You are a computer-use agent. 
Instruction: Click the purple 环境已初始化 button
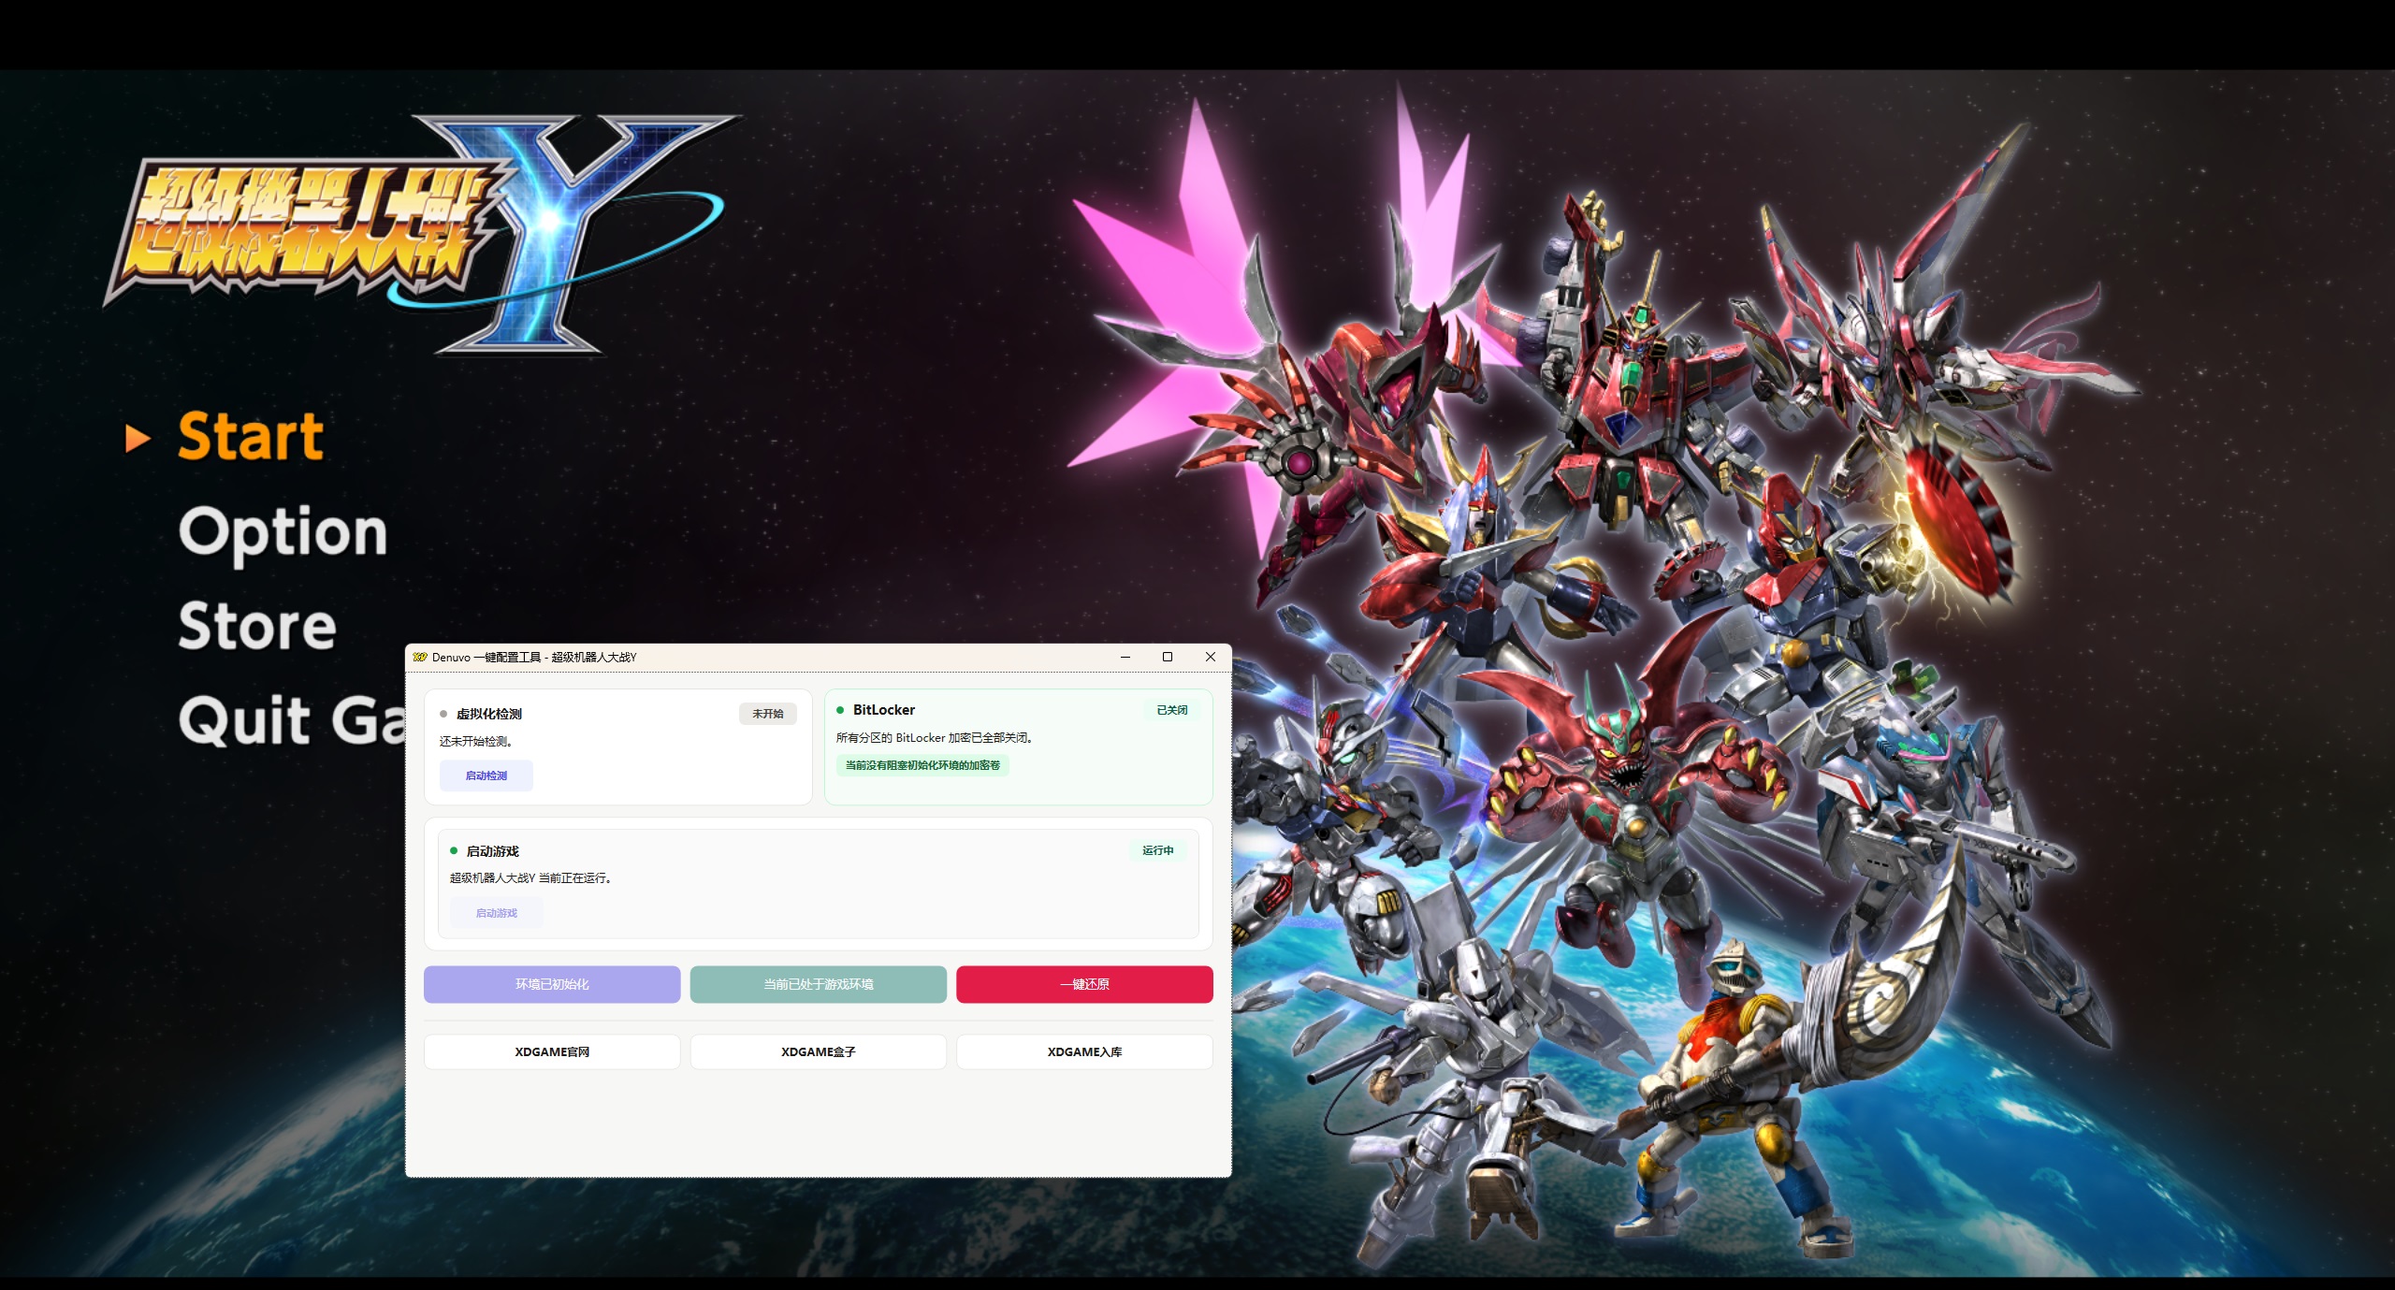(x=552, y=984)
